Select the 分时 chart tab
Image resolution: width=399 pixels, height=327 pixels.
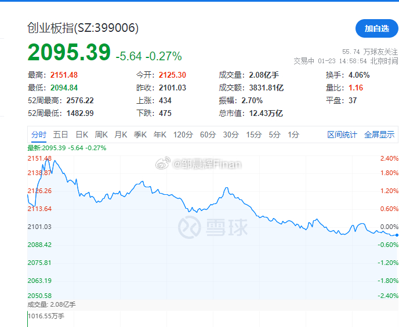[39, 135]
